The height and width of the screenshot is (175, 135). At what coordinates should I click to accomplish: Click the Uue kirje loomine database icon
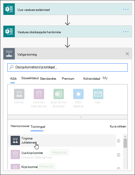[15, 154]
